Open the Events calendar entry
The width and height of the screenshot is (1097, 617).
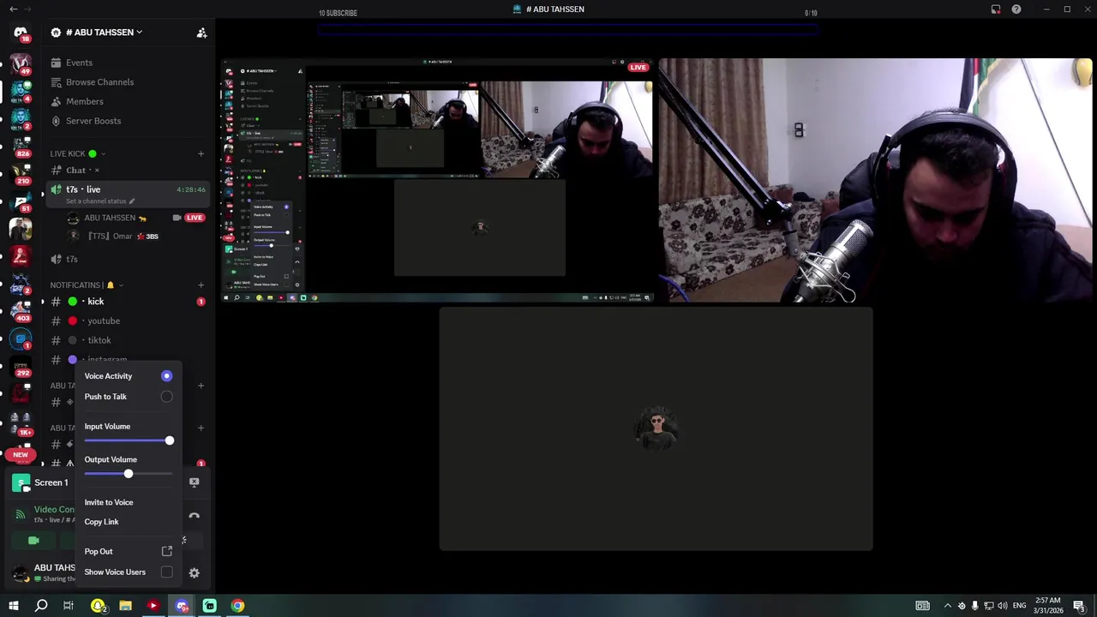(x=79, y=63)
